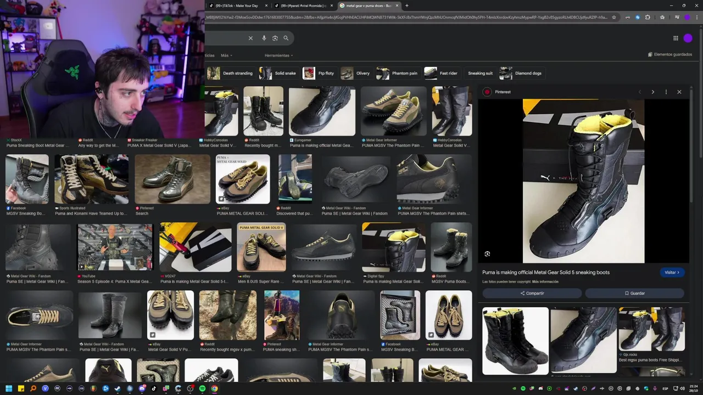The height and width of the screenshot is (395, 703).
Task: Click the address bar URL
Action: tap(406, 17)
